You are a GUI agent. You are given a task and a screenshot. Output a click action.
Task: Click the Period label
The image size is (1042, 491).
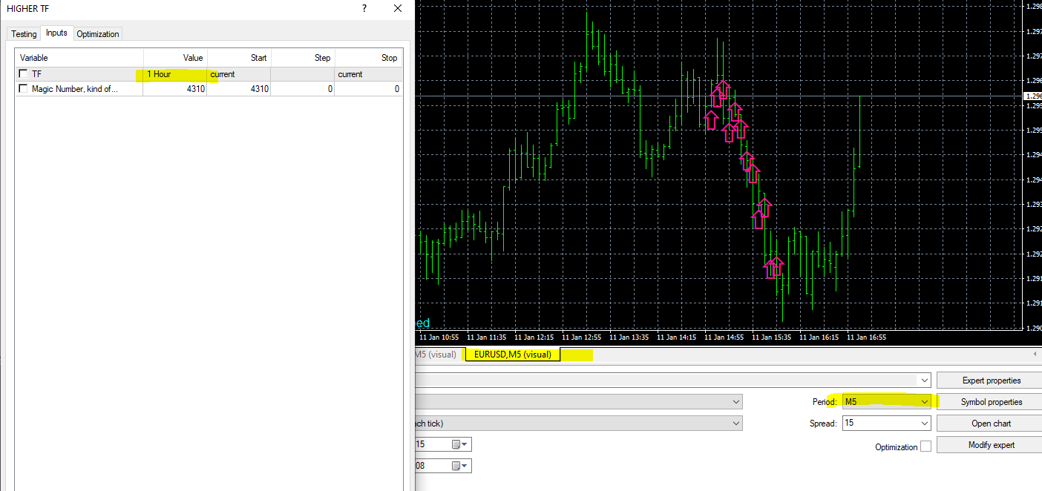pos(825,401)
